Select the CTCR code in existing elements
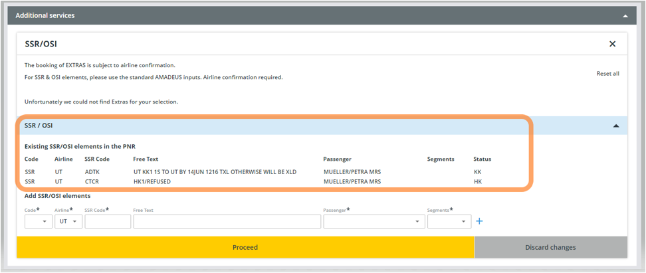Viewport: 646px width, 273px height. (92, 181)
